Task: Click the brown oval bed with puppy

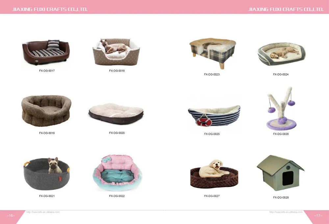Action: tap(214, 174)
